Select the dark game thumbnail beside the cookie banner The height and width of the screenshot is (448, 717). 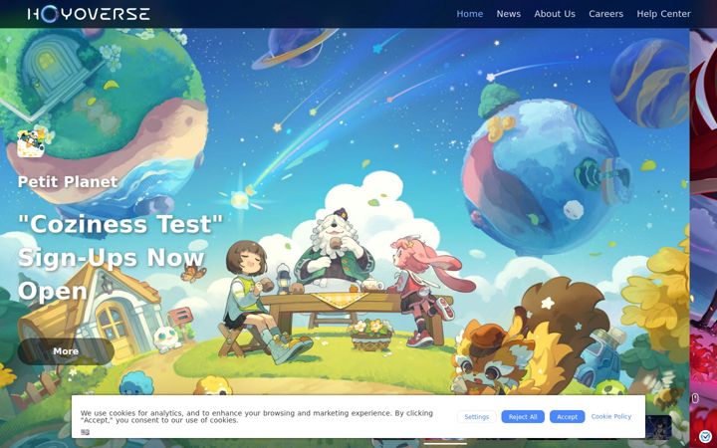click(x=658, y=427)
